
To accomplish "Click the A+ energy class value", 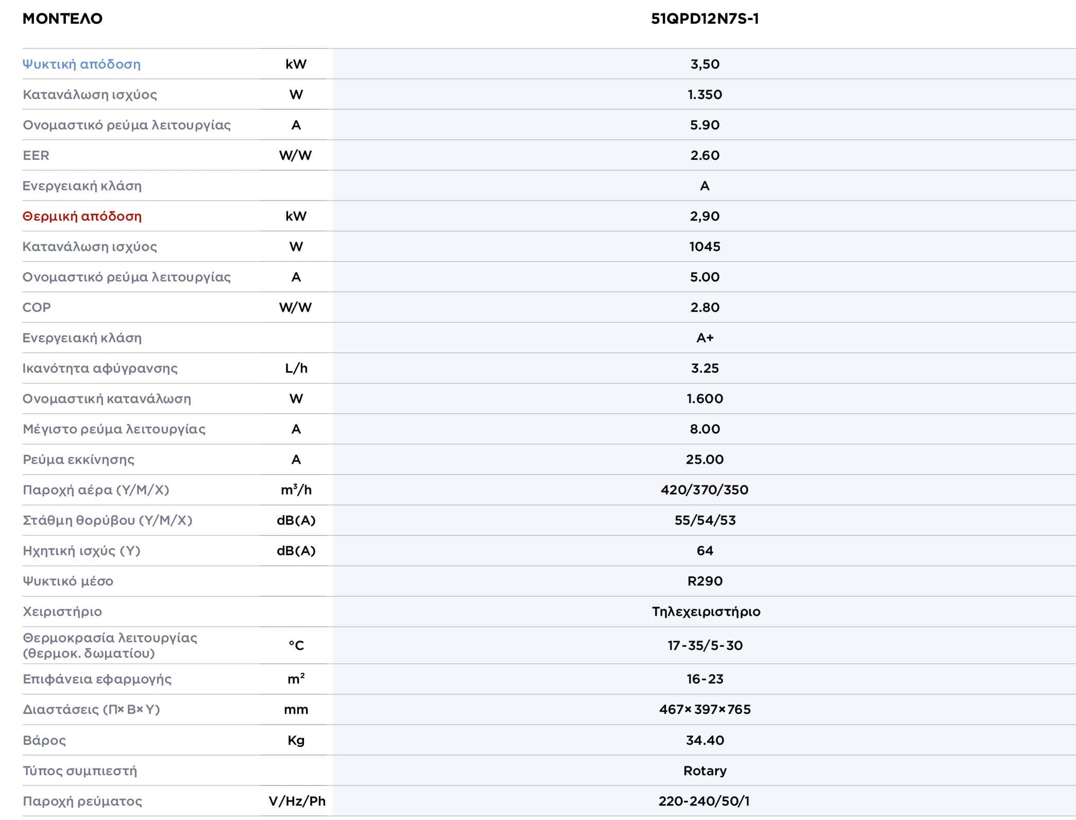I will click(x=704, y=338).
